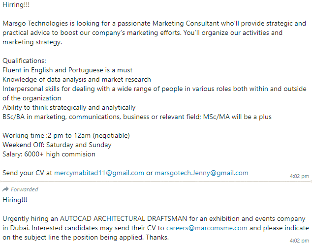Open the careers@marcomsme.com email link
This screenshot has width=312, height=243.
pos(207,228)
